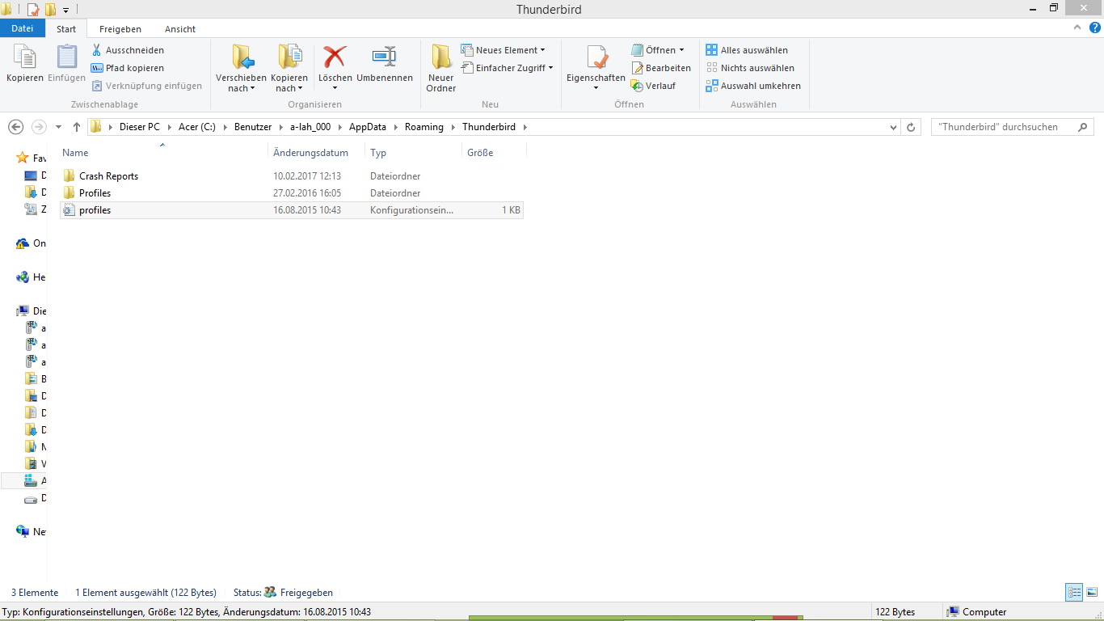Open Help via the blue question mark
Image resolution: width=1104 pixels, height=621 pixels.
click(1094, 27)
